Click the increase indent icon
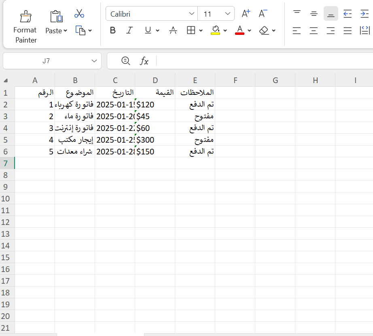This screenshot has height=336, width=373. click(365, 14)
